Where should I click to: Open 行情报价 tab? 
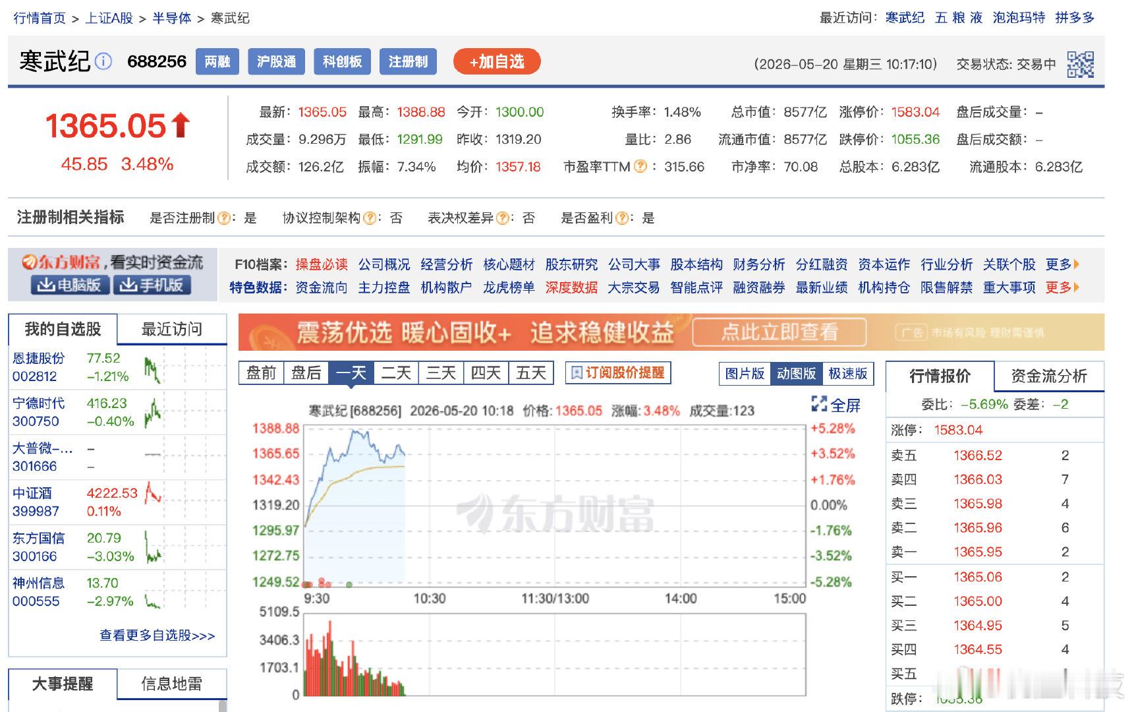pyautogui.click(x=940, y=376)
